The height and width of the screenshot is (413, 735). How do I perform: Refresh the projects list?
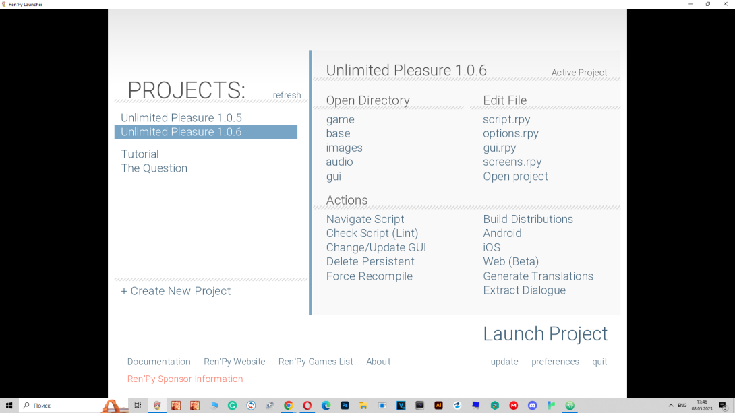coord(287,95)
